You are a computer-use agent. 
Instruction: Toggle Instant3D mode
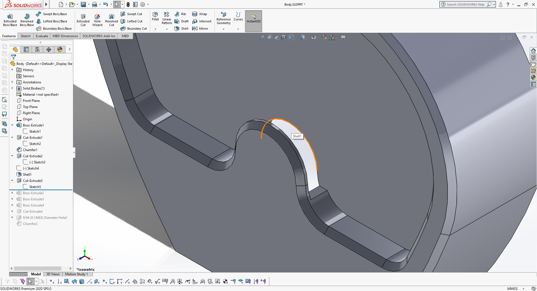click(254, 21)
